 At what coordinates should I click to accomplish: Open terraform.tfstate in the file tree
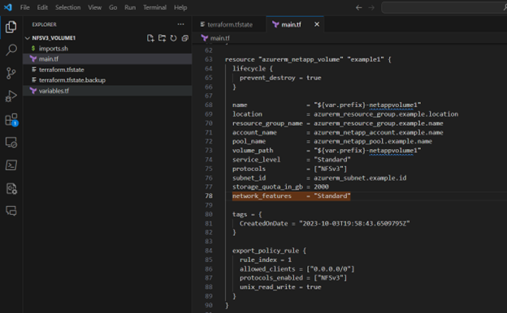107,70
